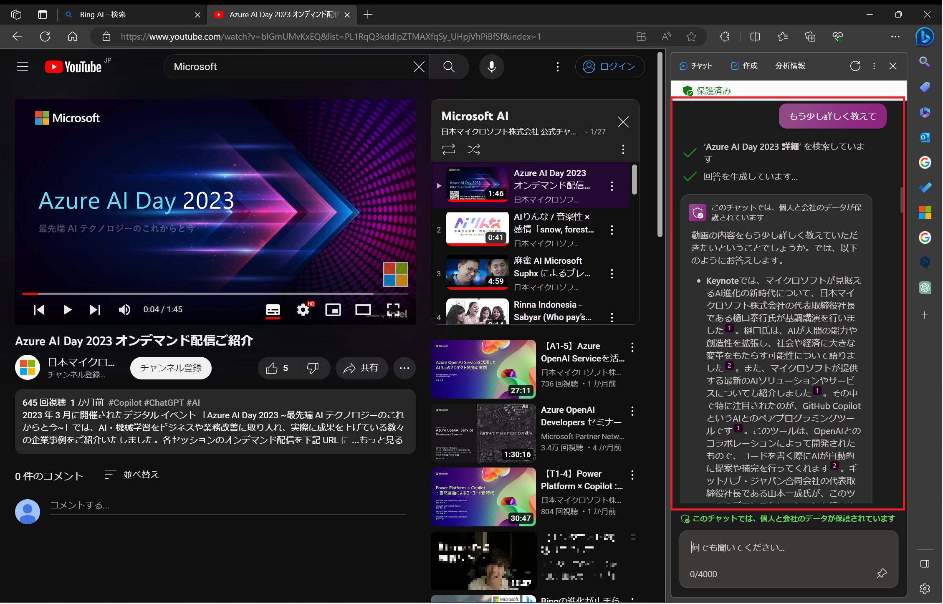Image resolution: width=943 pixels, height=604 pixels.
Task: Clear the Microsoft search query
Action: pos(419,67)
